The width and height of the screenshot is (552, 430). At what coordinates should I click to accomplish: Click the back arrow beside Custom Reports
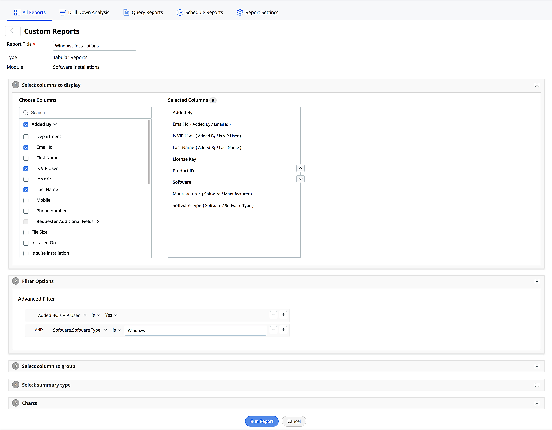pyautogui.click(x=13, y=31)
